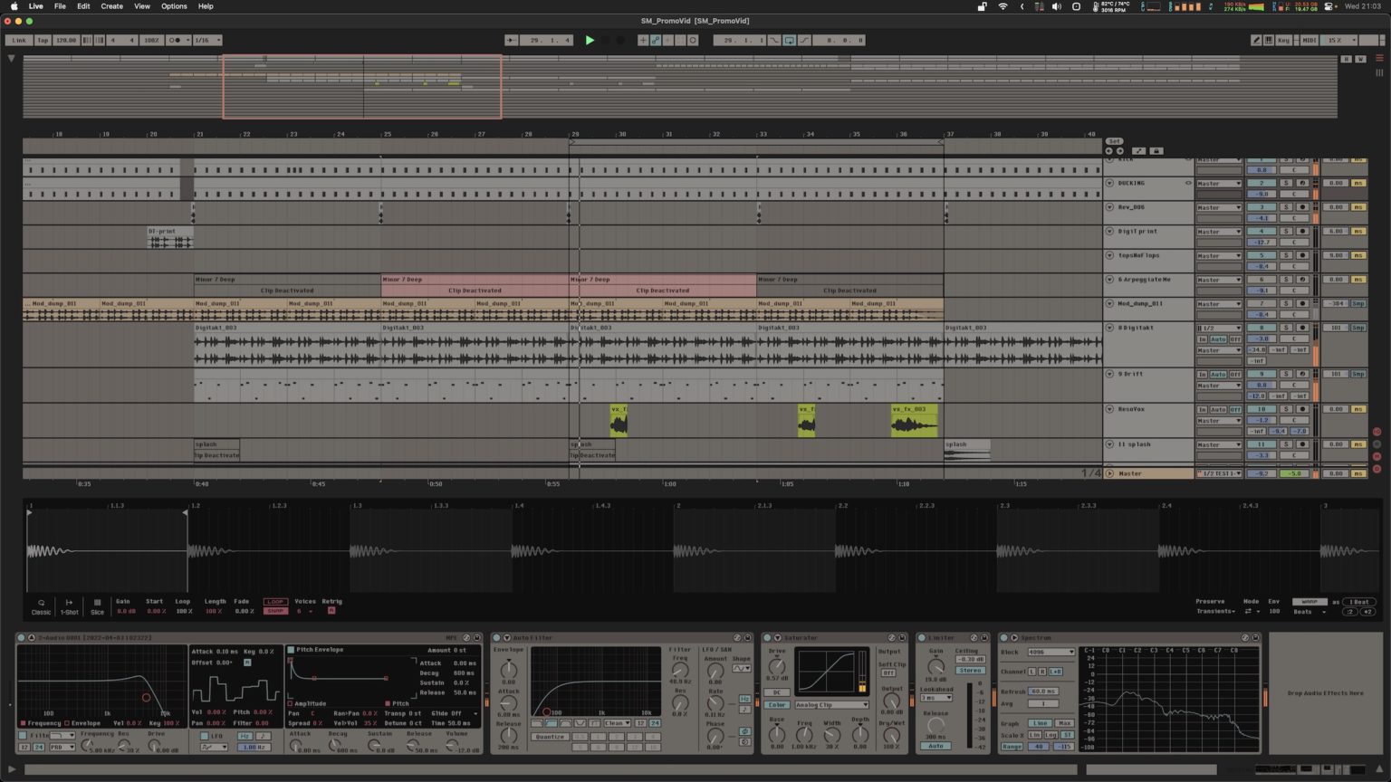Open the Options menu
Image resolution: width=1391 pixels, height=782 pixels.
click(x=173, y=6)
